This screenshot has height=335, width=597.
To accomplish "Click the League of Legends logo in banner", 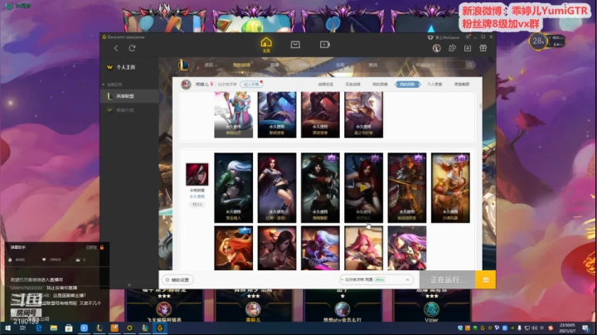I will (183, 66).
